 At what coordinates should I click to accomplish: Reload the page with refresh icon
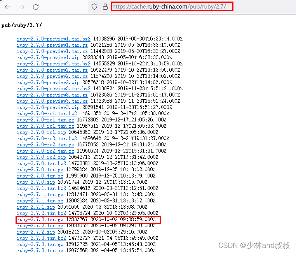(36, 7)
